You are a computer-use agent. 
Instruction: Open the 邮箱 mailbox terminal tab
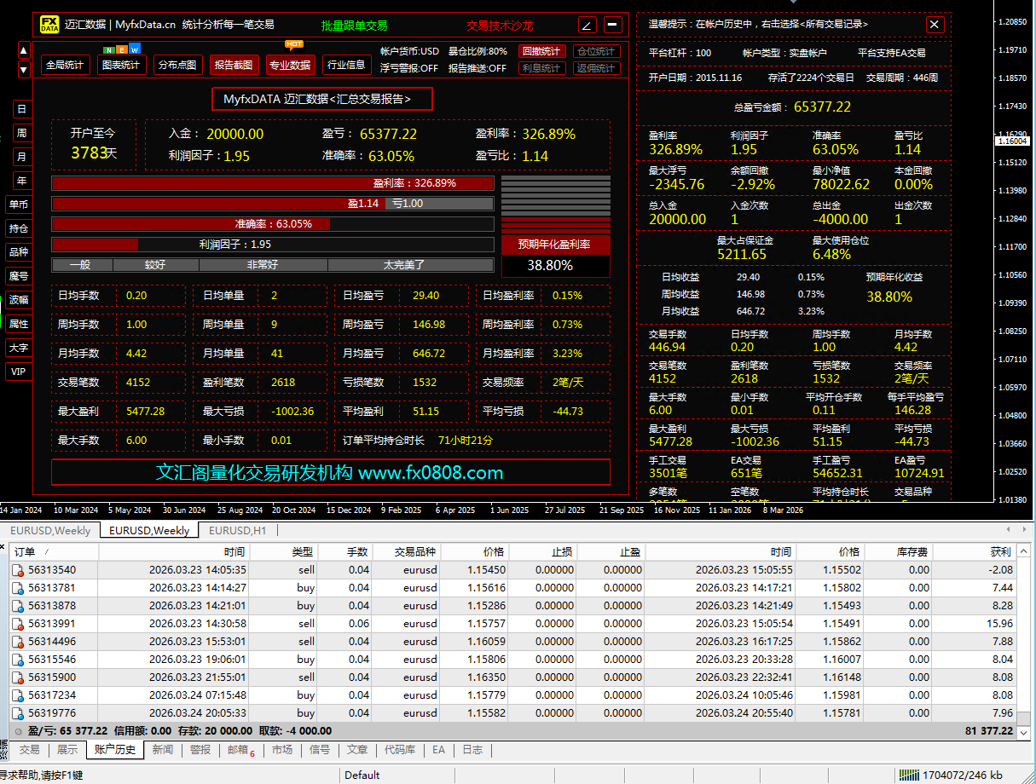[x=240, y=750]
